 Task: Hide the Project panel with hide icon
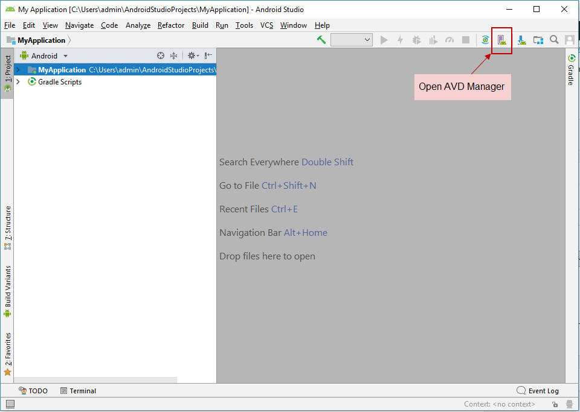point(208,55)
